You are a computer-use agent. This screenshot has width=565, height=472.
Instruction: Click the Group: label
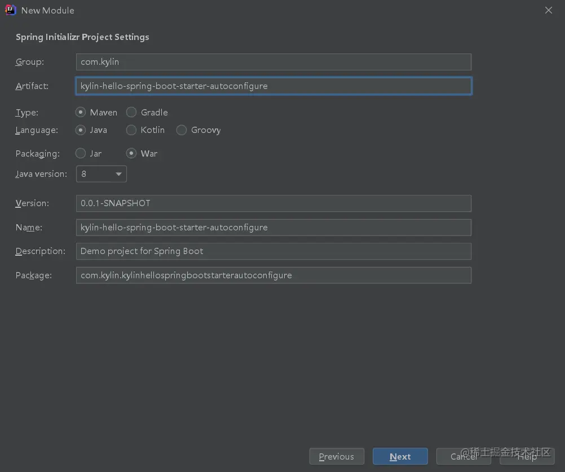pyautogui.click(x=29, y=62)
